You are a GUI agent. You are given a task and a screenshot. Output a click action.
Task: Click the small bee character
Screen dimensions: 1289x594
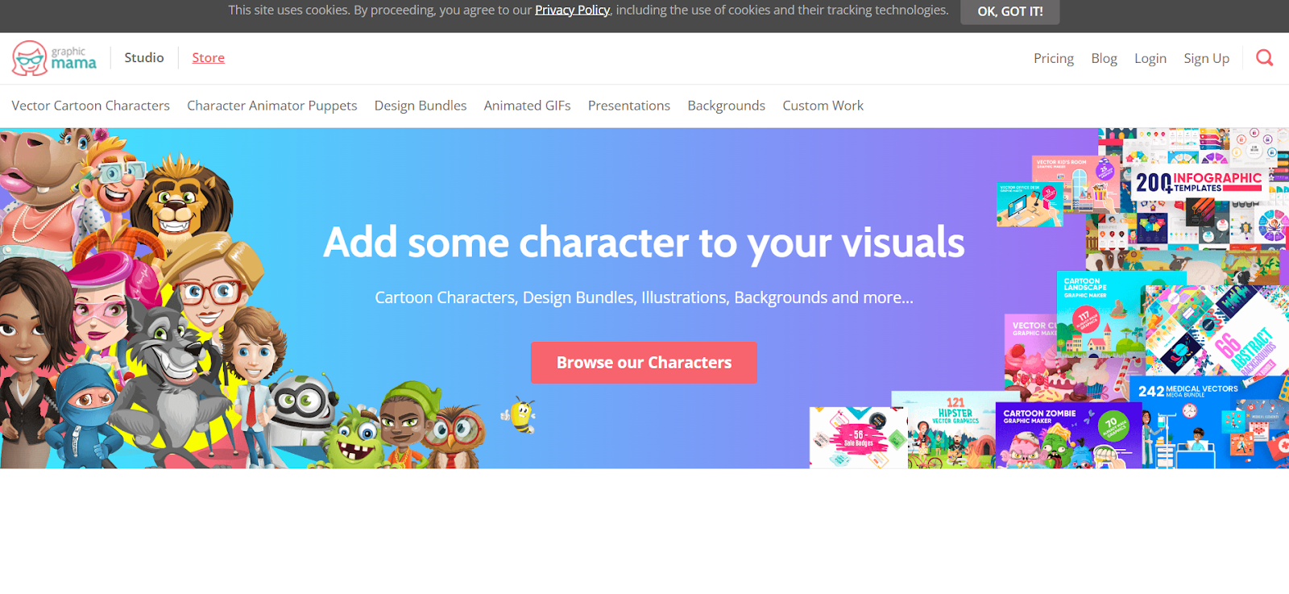520,415
